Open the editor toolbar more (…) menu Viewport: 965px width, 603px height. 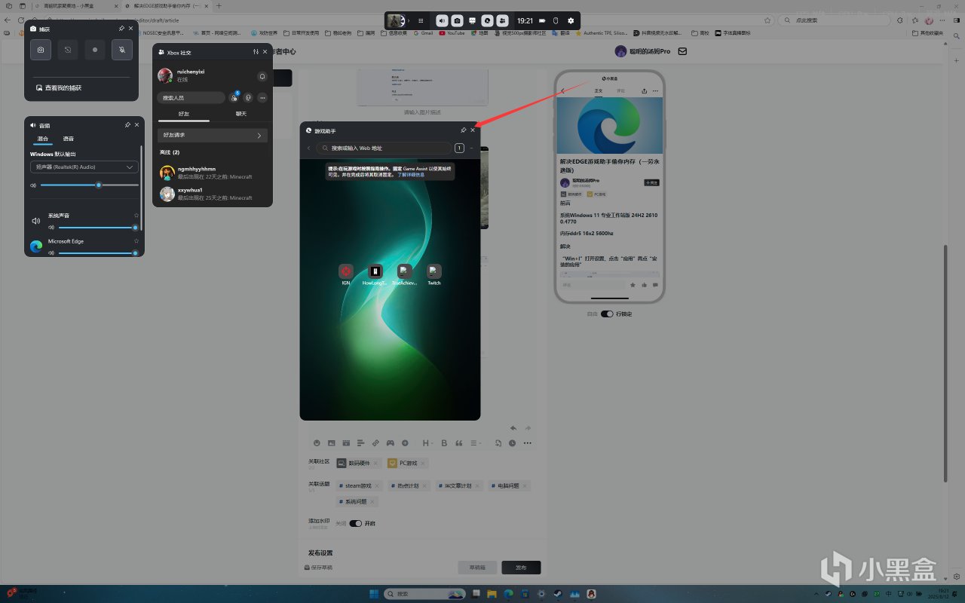click(527, 443)
